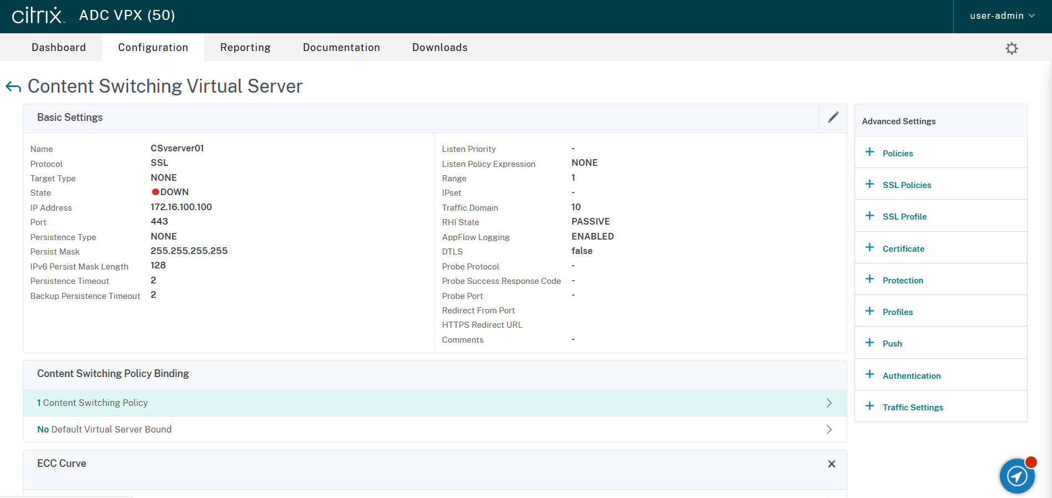Click the Citrix logo in the header
The image size is (1052, 498).
point(38,16)
